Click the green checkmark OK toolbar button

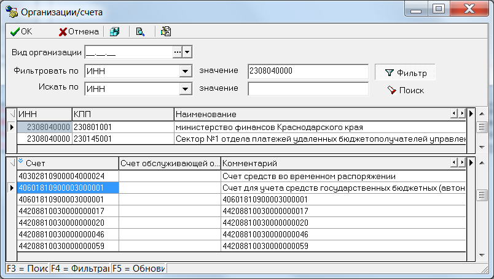pos(22,31)
